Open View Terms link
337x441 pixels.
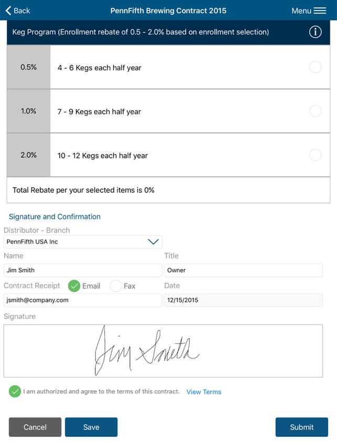tap(204, 392)
